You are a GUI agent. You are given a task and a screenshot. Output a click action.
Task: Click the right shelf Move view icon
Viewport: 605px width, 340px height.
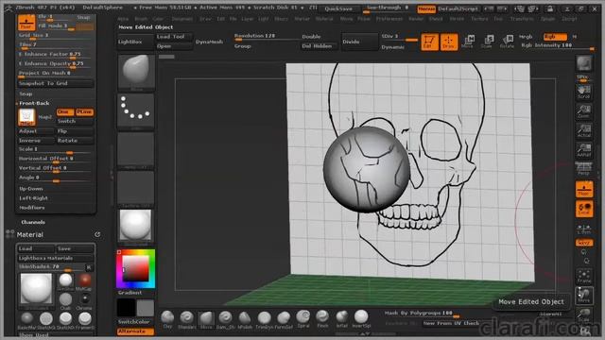pos(584,296)
